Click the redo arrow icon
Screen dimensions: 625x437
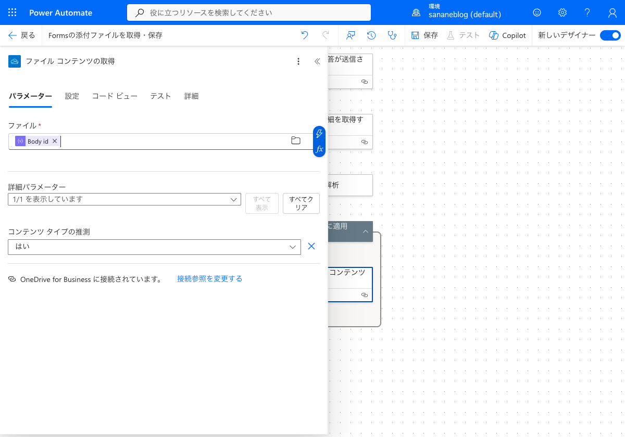(326, 35)
